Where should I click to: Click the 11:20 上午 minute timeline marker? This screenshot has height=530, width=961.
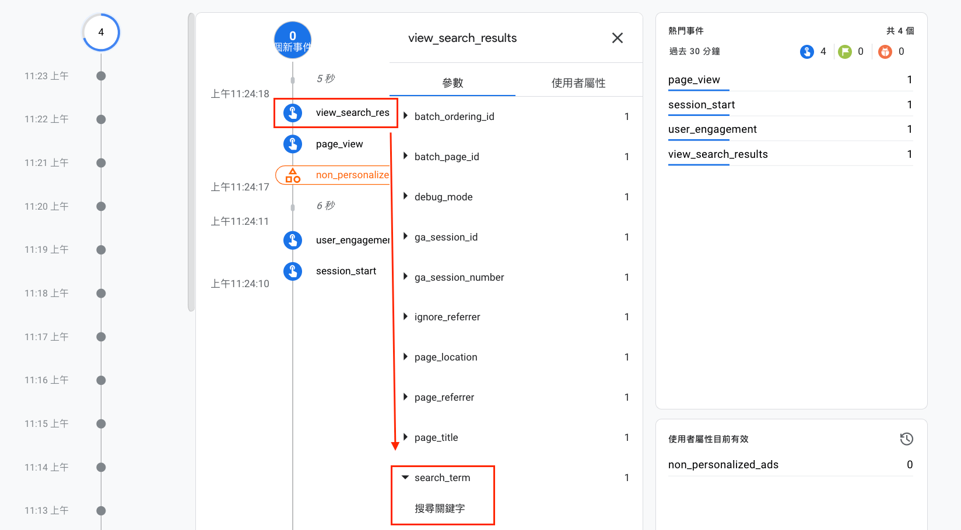coord(101,206)
